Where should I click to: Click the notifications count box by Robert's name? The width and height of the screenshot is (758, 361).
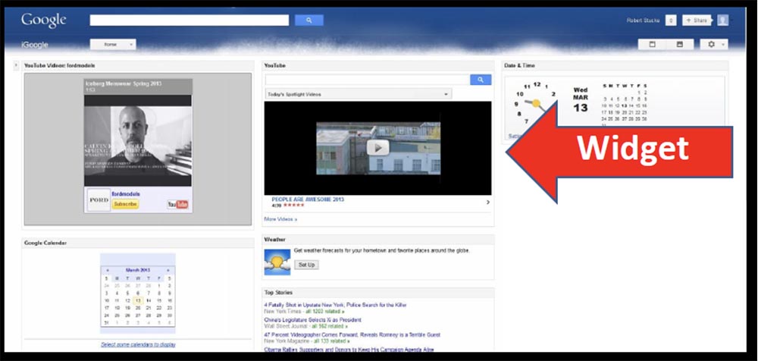click(671, 20)
